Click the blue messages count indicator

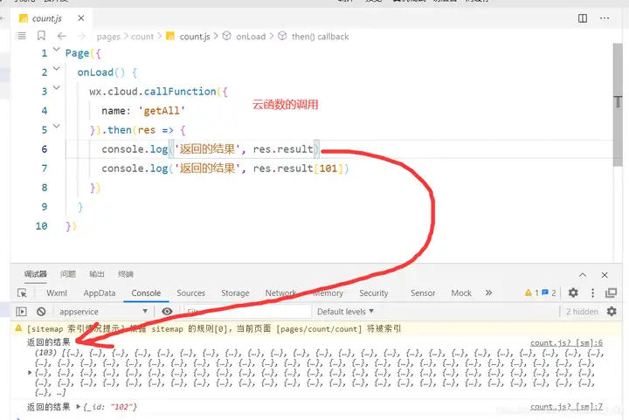click(x=549, y=293)
